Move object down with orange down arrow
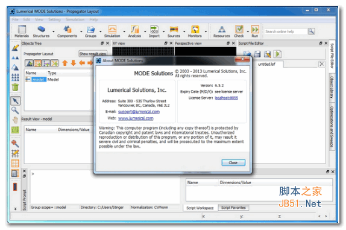This screenshot has width=346, height=230. [74, 63]
